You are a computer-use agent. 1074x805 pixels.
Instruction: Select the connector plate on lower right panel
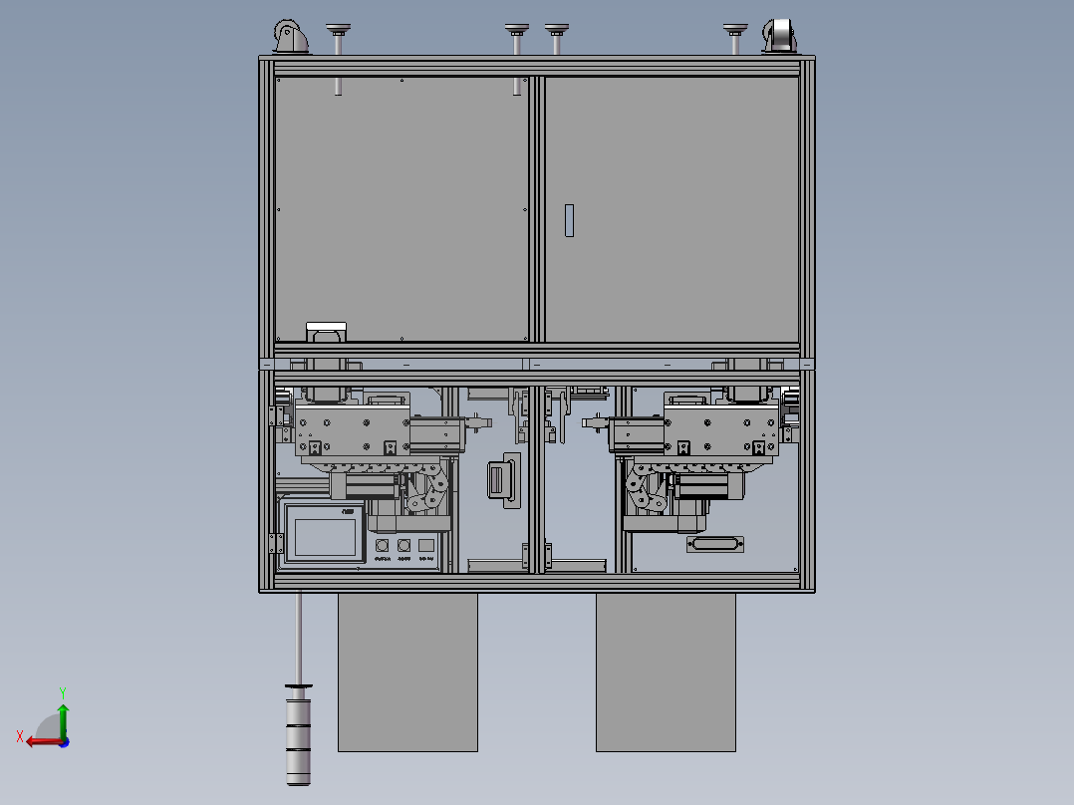click(715, 544)
